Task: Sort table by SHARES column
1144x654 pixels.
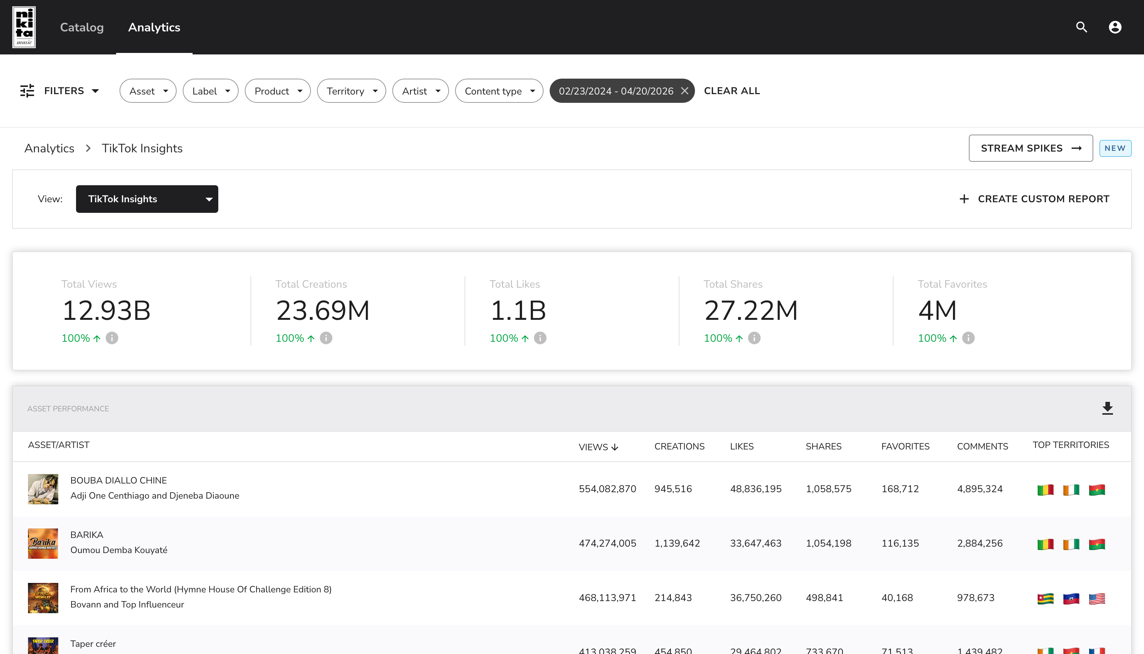Action: [x=824, y=446]
